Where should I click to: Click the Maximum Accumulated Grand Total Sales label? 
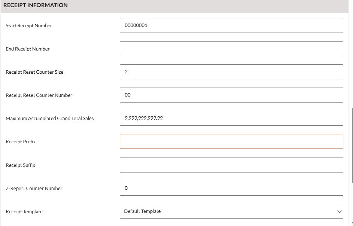(x=50, y=119)
